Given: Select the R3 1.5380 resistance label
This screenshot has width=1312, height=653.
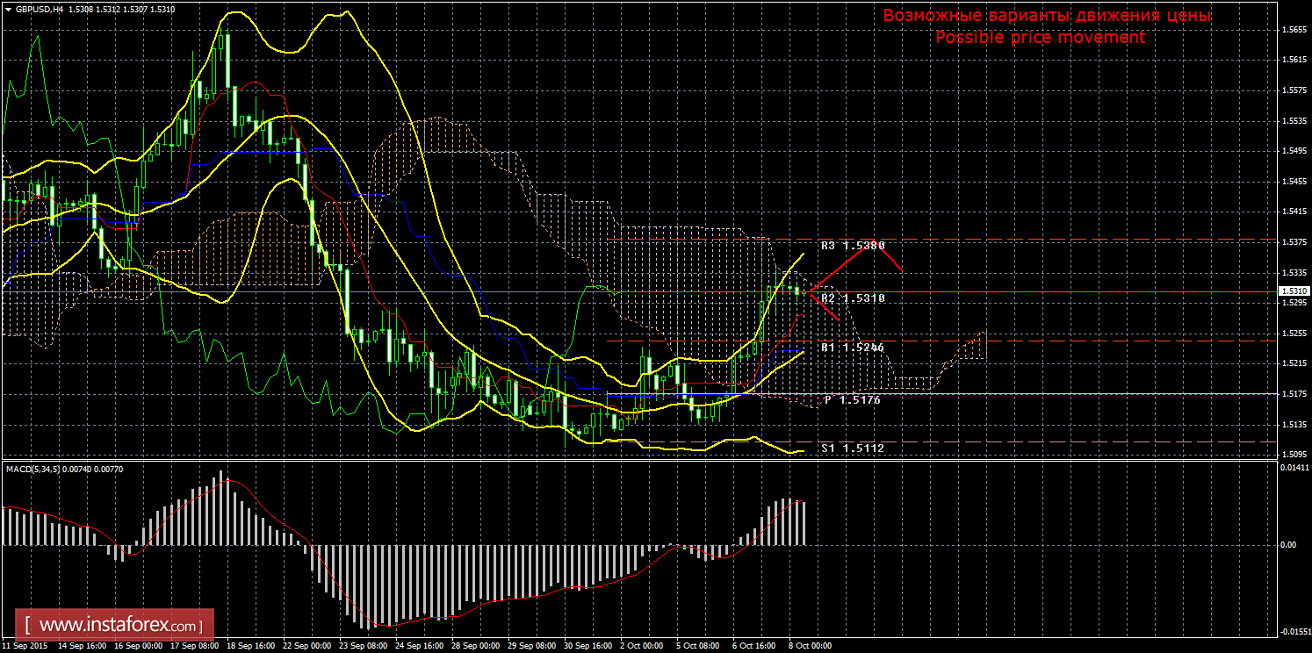Looking at the screenshot, I should 853,246.
